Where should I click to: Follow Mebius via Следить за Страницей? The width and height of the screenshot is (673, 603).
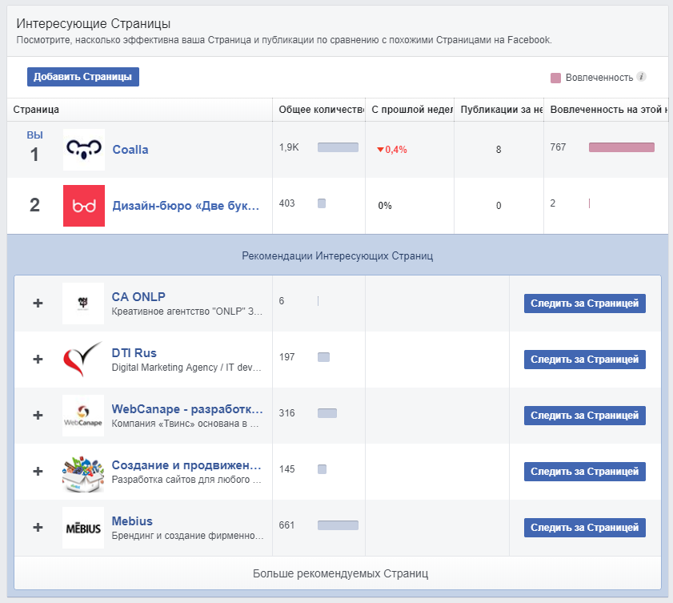click(x=585, y=528)
